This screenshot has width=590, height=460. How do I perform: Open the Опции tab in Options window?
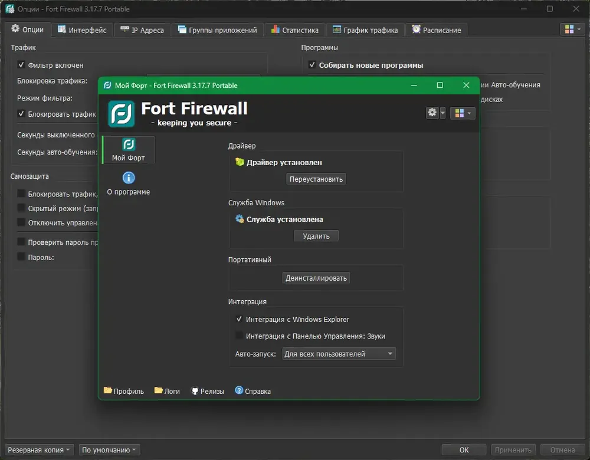click(x=28, y=29)
